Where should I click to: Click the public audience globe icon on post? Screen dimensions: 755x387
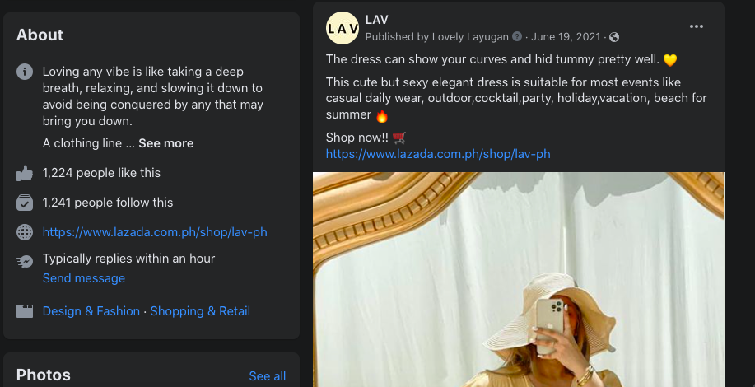pyautogui.click(x=614, y=37)
